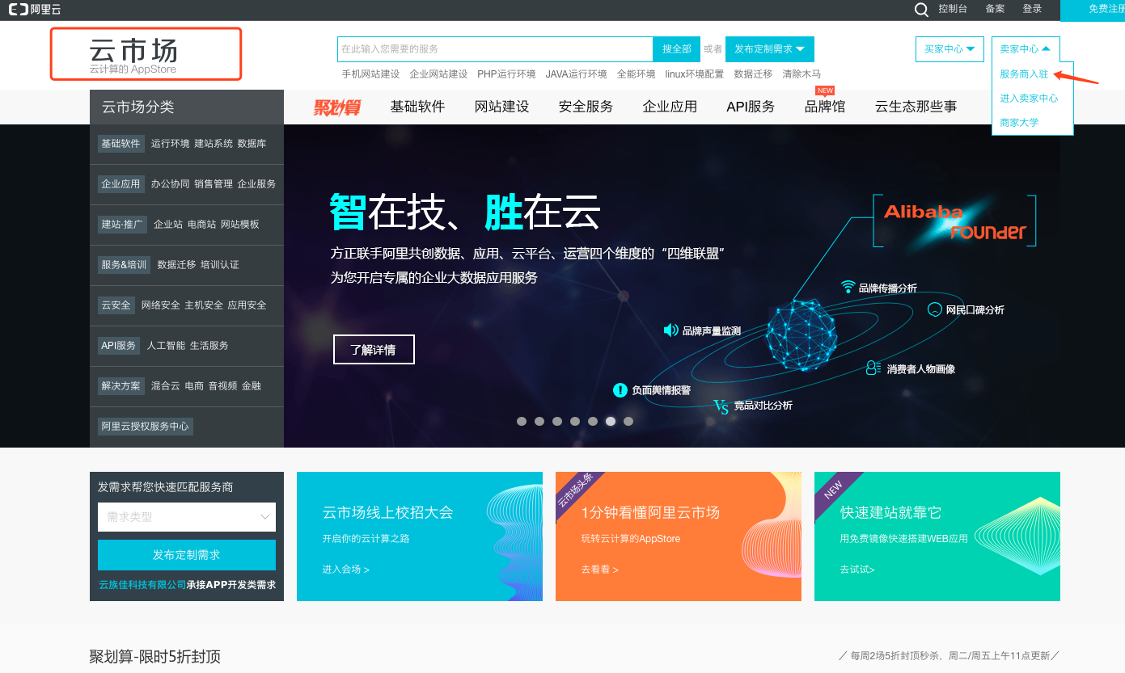
Task: Click the 了解详情 banner button
Action: [x=374, y=350]
